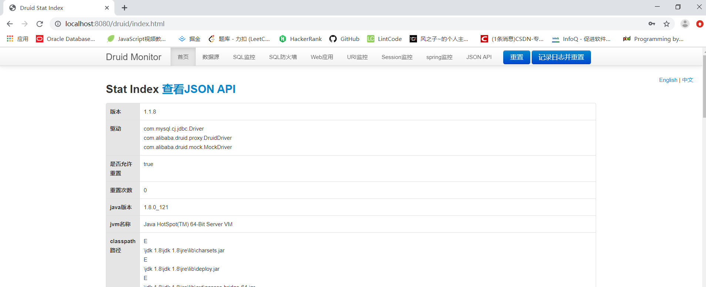Click the jvm名称 row label
This screenshot has width=706, height=287.
click(120, 224)
